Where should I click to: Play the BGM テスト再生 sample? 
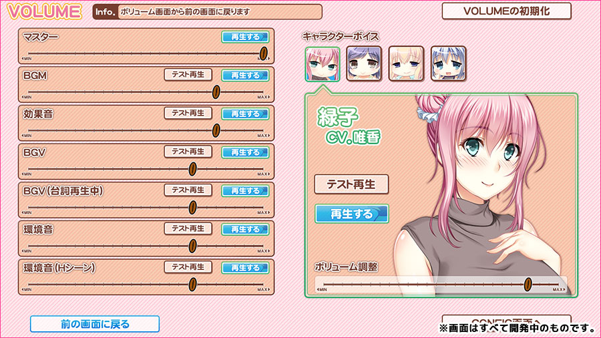pos(188,75)
